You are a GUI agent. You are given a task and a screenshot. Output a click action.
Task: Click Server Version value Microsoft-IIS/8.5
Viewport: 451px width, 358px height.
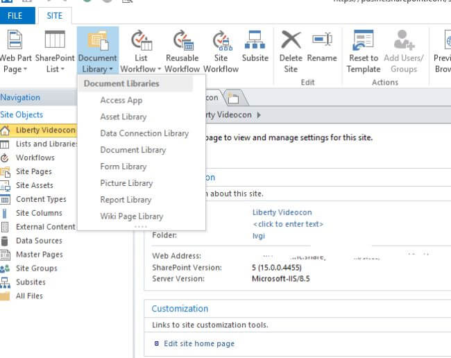point(281,279)
